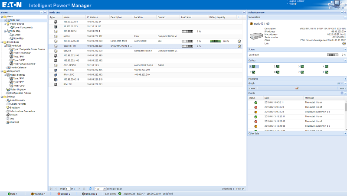Sort by Battery capacity column header

tap(222, 17)
